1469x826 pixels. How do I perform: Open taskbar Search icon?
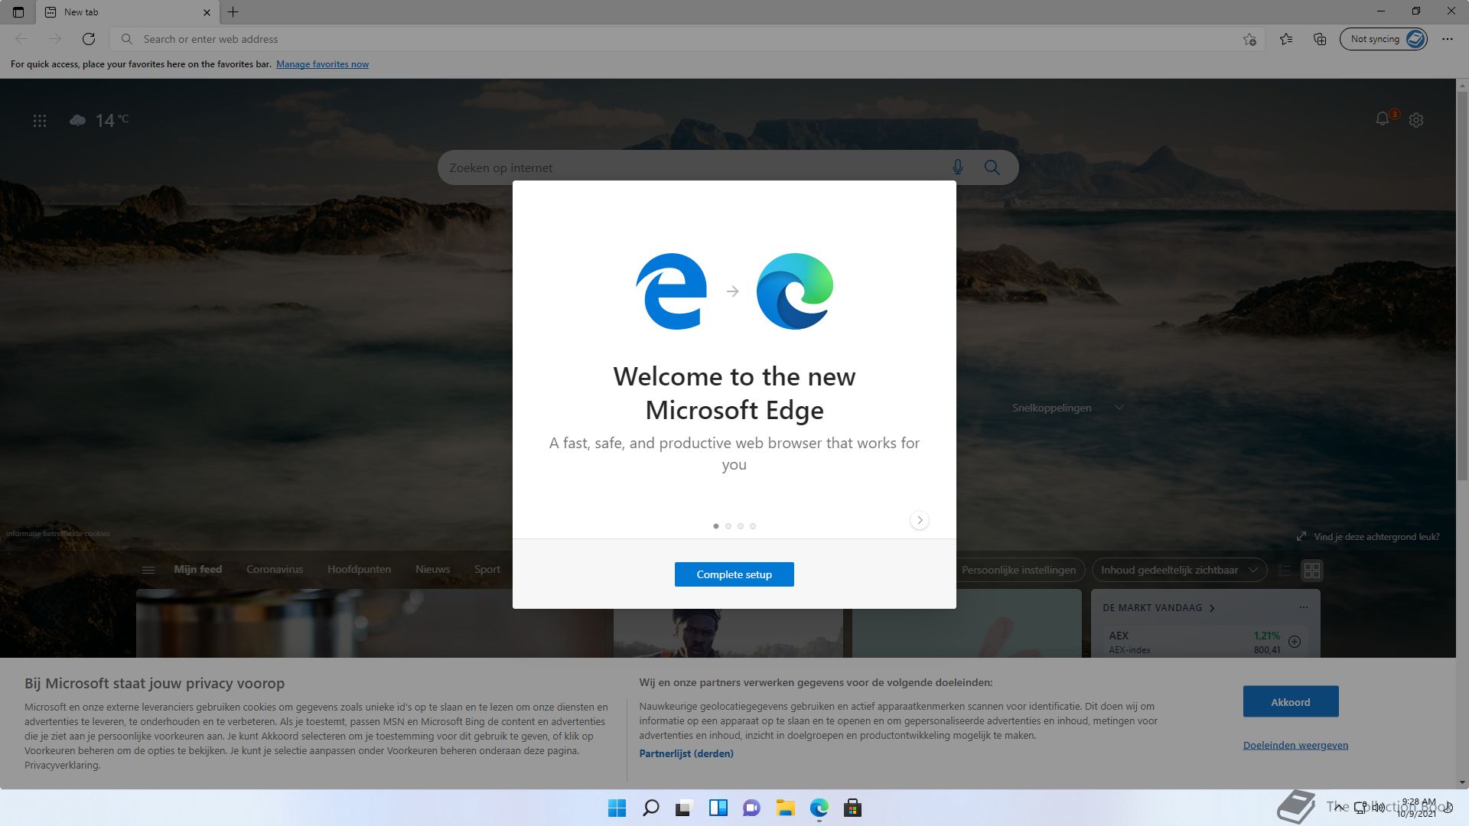pos(650,808)
